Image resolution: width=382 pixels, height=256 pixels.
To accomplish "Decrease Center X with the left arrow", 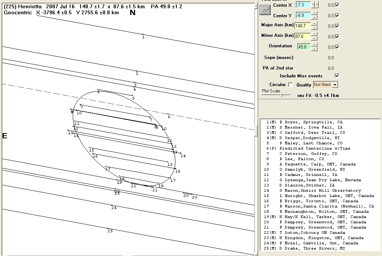I will pos(313,5).
